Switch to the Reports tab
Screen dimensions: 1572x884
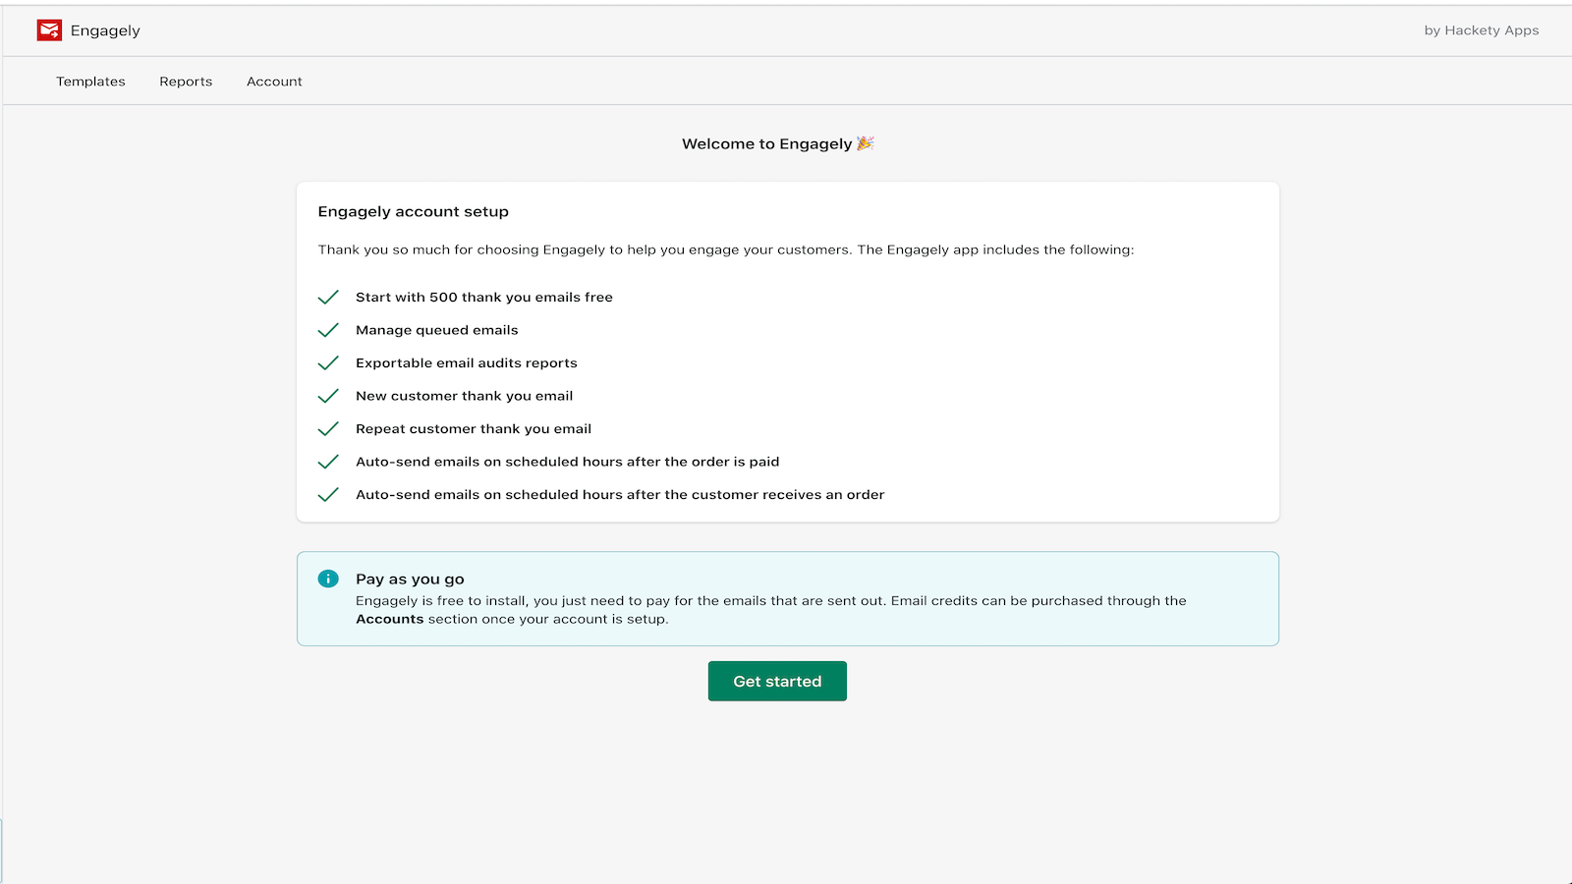186,82
